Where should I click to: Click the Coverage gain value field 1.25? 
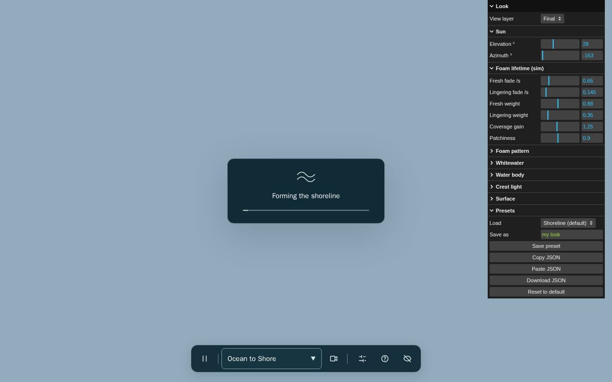pyautogui.click(x=592, y=127)
